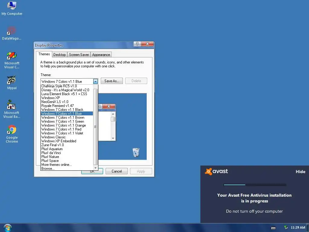Select the Windows XP theme
Screen dimensions: 309x232
click(x=67, y=98)
